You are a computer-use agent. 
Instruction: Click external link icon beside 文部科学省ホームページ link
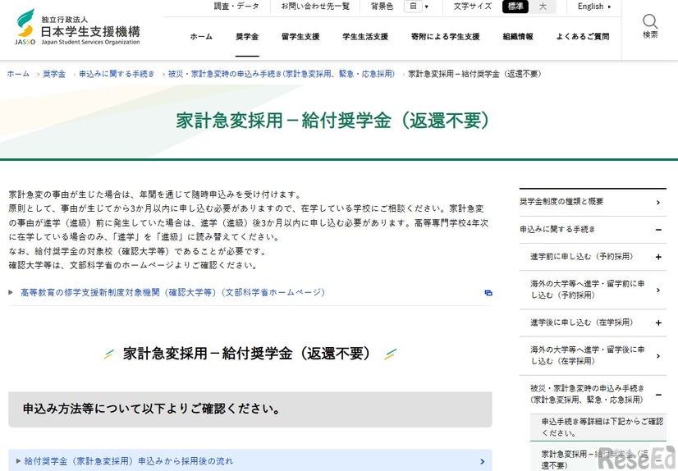click(x=488, y=293)
